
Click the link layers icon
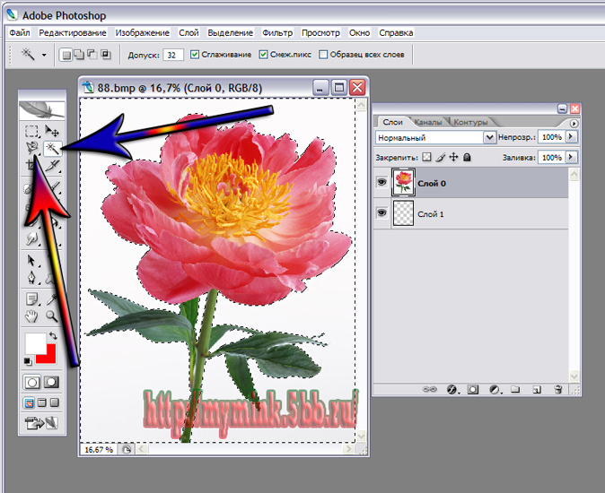pyautogui.click(x=429, y=389)
